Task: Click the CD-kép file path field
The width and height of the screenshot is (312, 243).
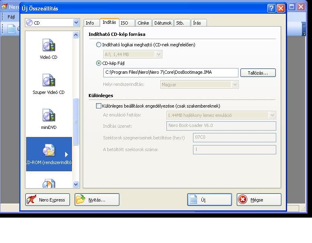Action: pyautogui.click(x=170, y=73)
